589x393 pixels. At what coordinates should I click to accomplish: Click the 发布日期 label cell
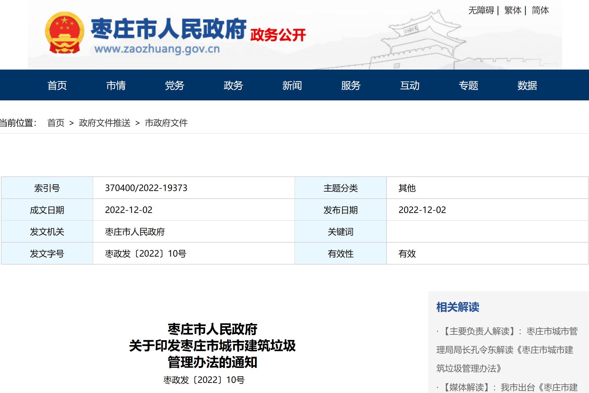pyautogui.click(x=341, y=210)
